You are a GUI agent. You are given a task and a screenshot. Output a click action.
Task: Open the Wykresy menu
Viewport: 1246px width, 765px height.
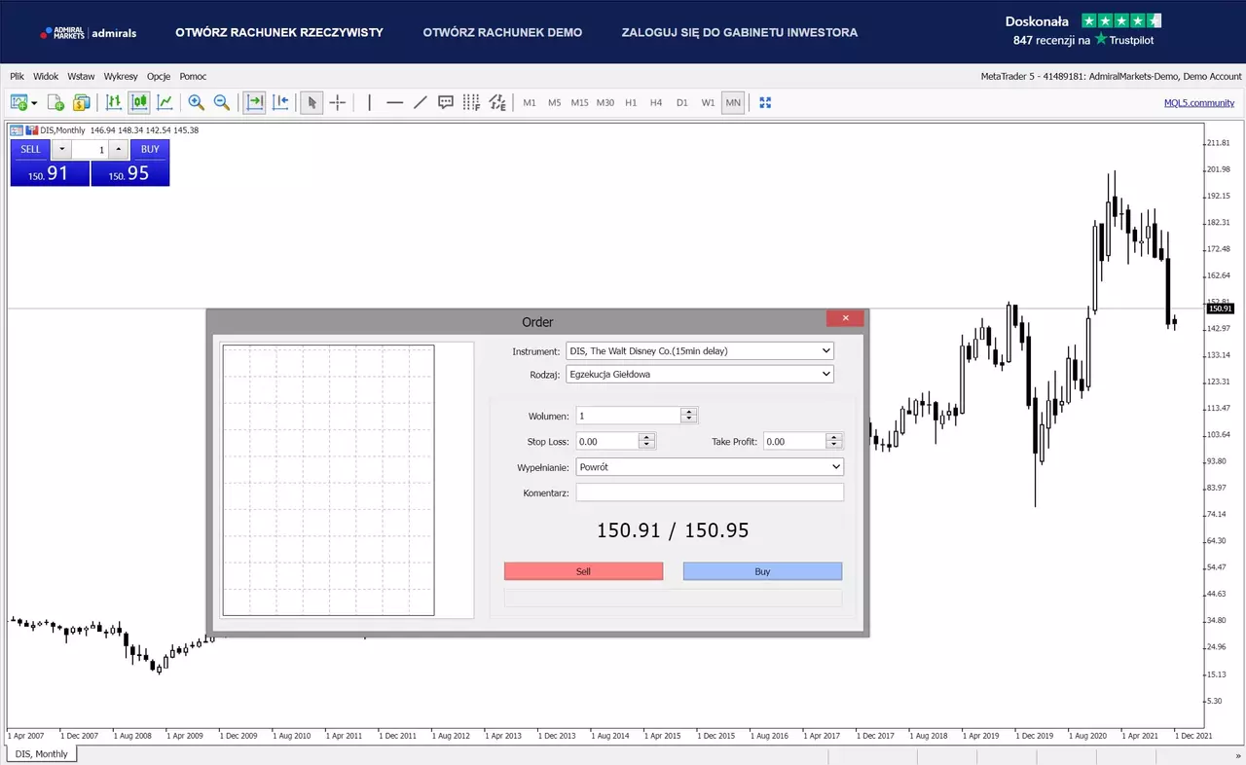pos(121,76)
